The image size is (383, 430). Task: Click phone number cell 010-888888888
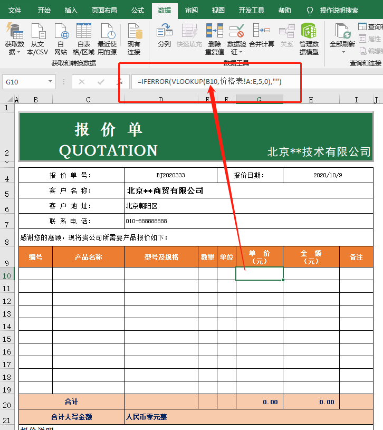tap(249, 221)
